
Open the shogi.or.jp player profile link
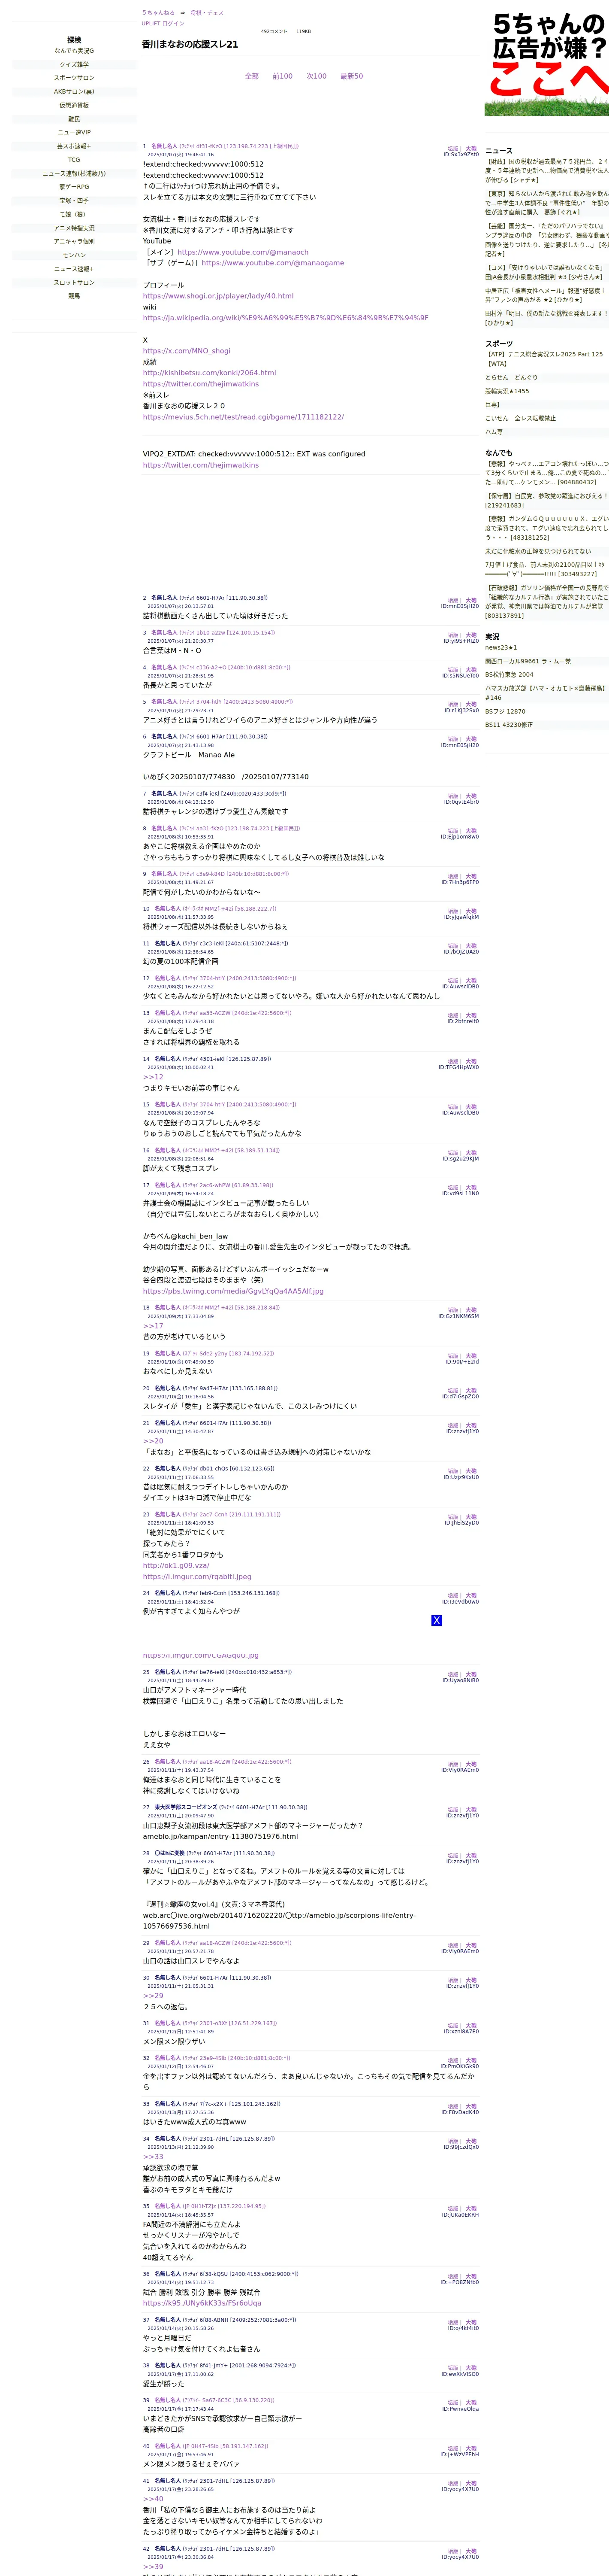(217, 296)
